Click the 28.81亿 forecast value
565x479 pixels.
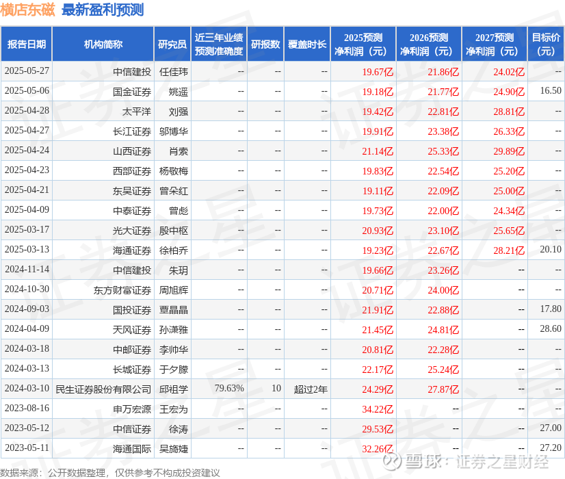coord(509,112)
